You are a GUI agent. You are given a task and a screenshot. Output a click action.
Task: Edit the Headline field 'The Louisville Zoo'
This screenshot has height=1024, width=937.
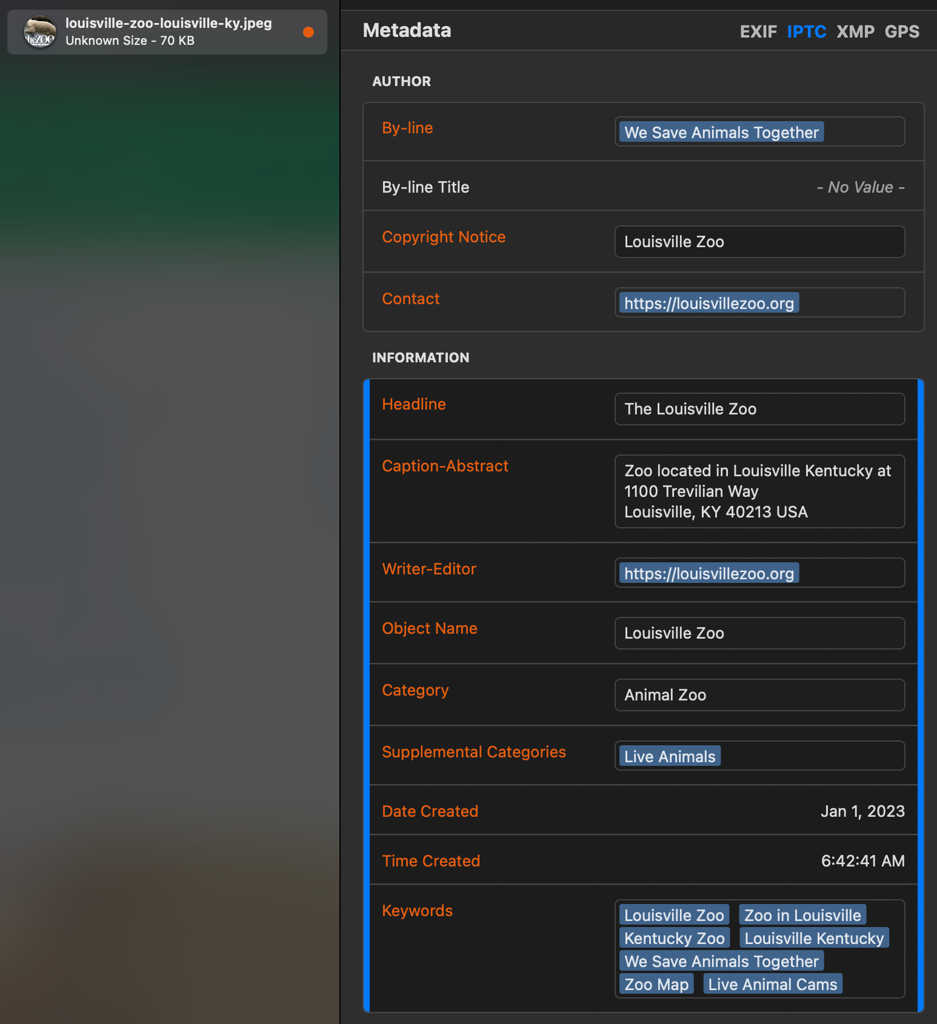tap(760, 409)
